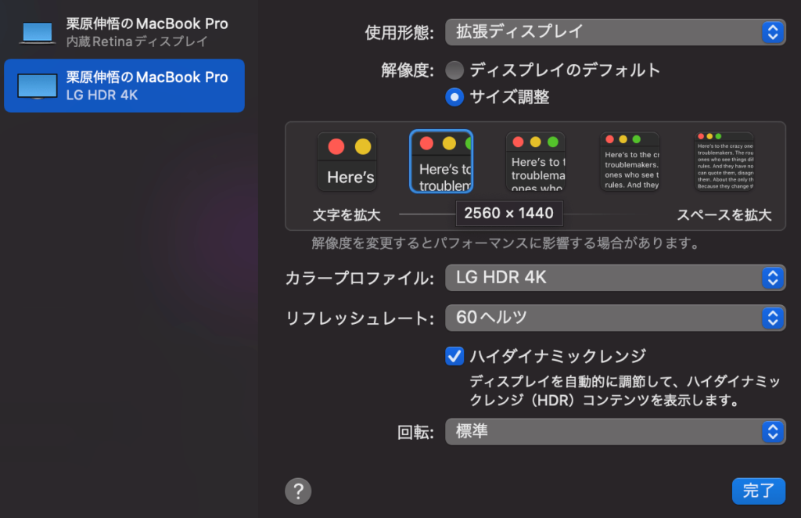Open the カラープロファイル dropdown (LG HDR 4K)
The height and width of the screenshot is (518, 801).
pyautogui.click(x=615, y=278)
